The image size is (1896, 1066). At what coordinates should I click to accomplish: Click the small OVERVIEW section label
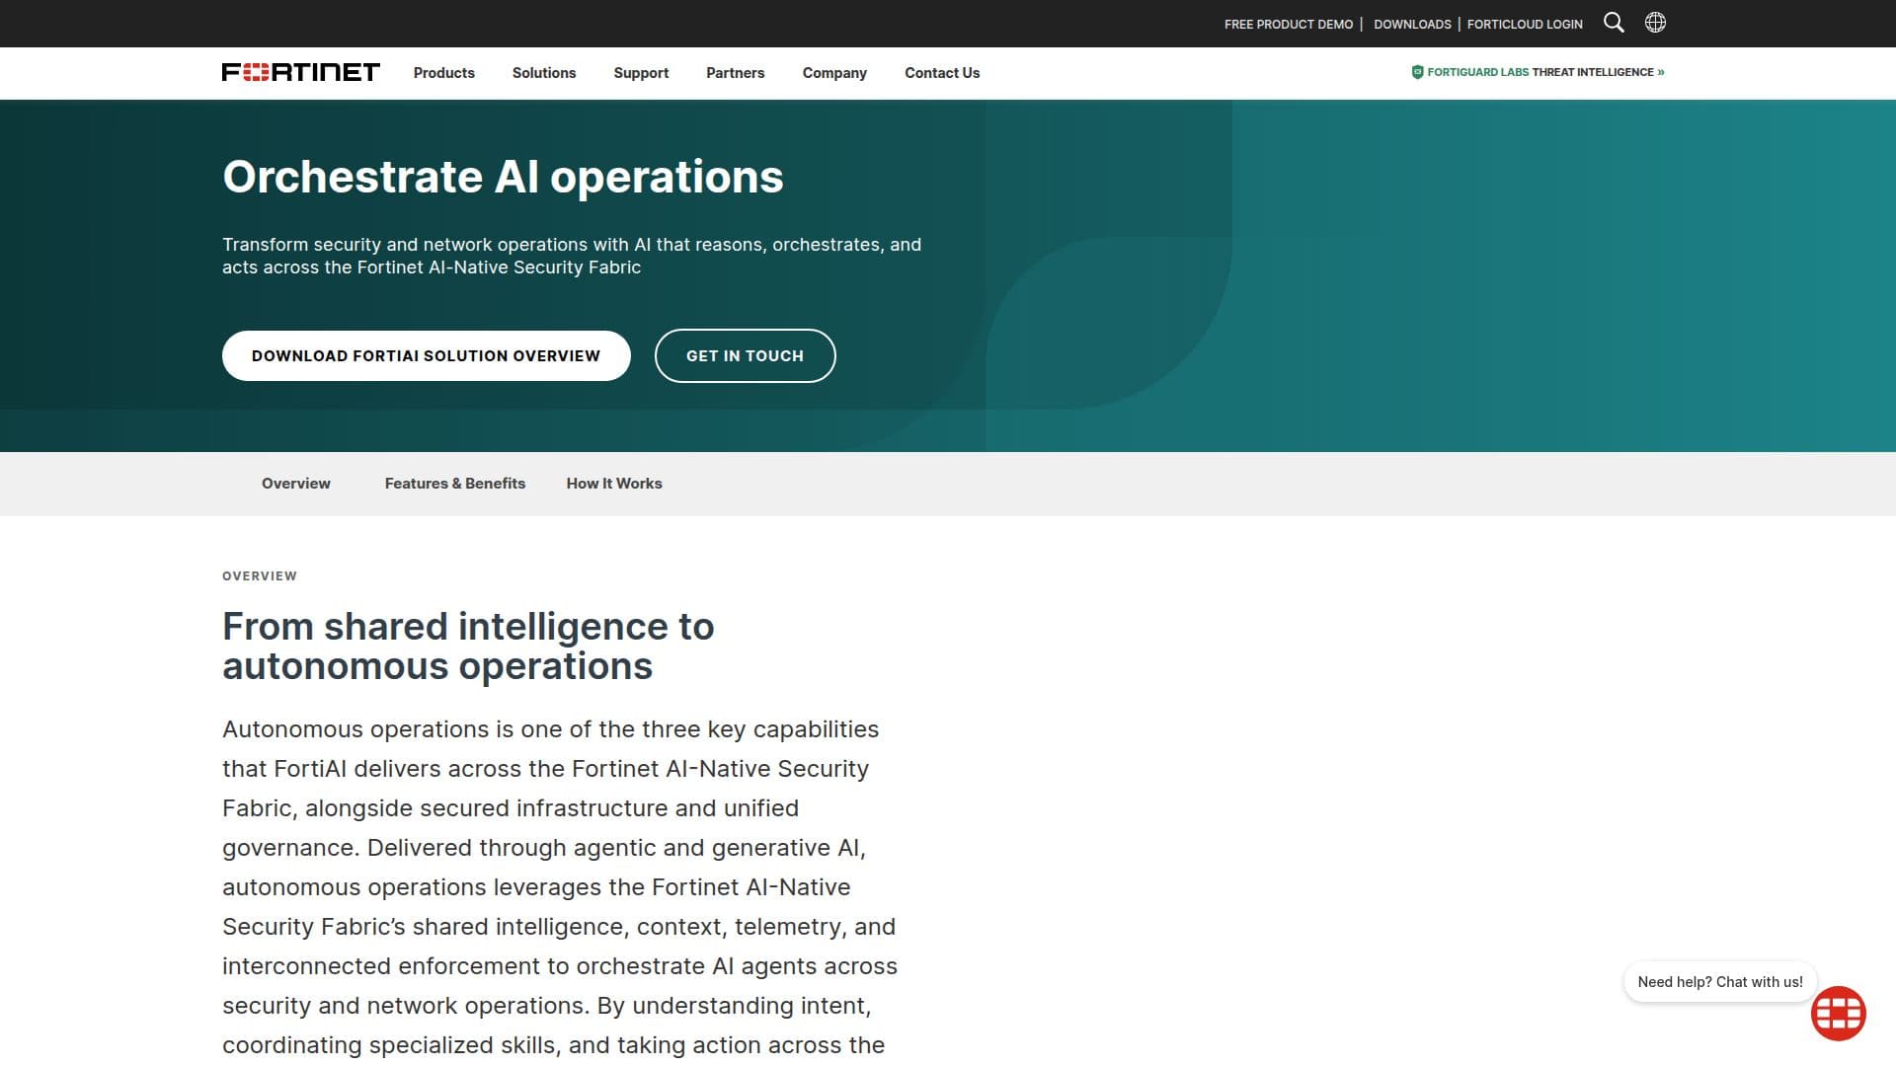click(x=260, y=576)
